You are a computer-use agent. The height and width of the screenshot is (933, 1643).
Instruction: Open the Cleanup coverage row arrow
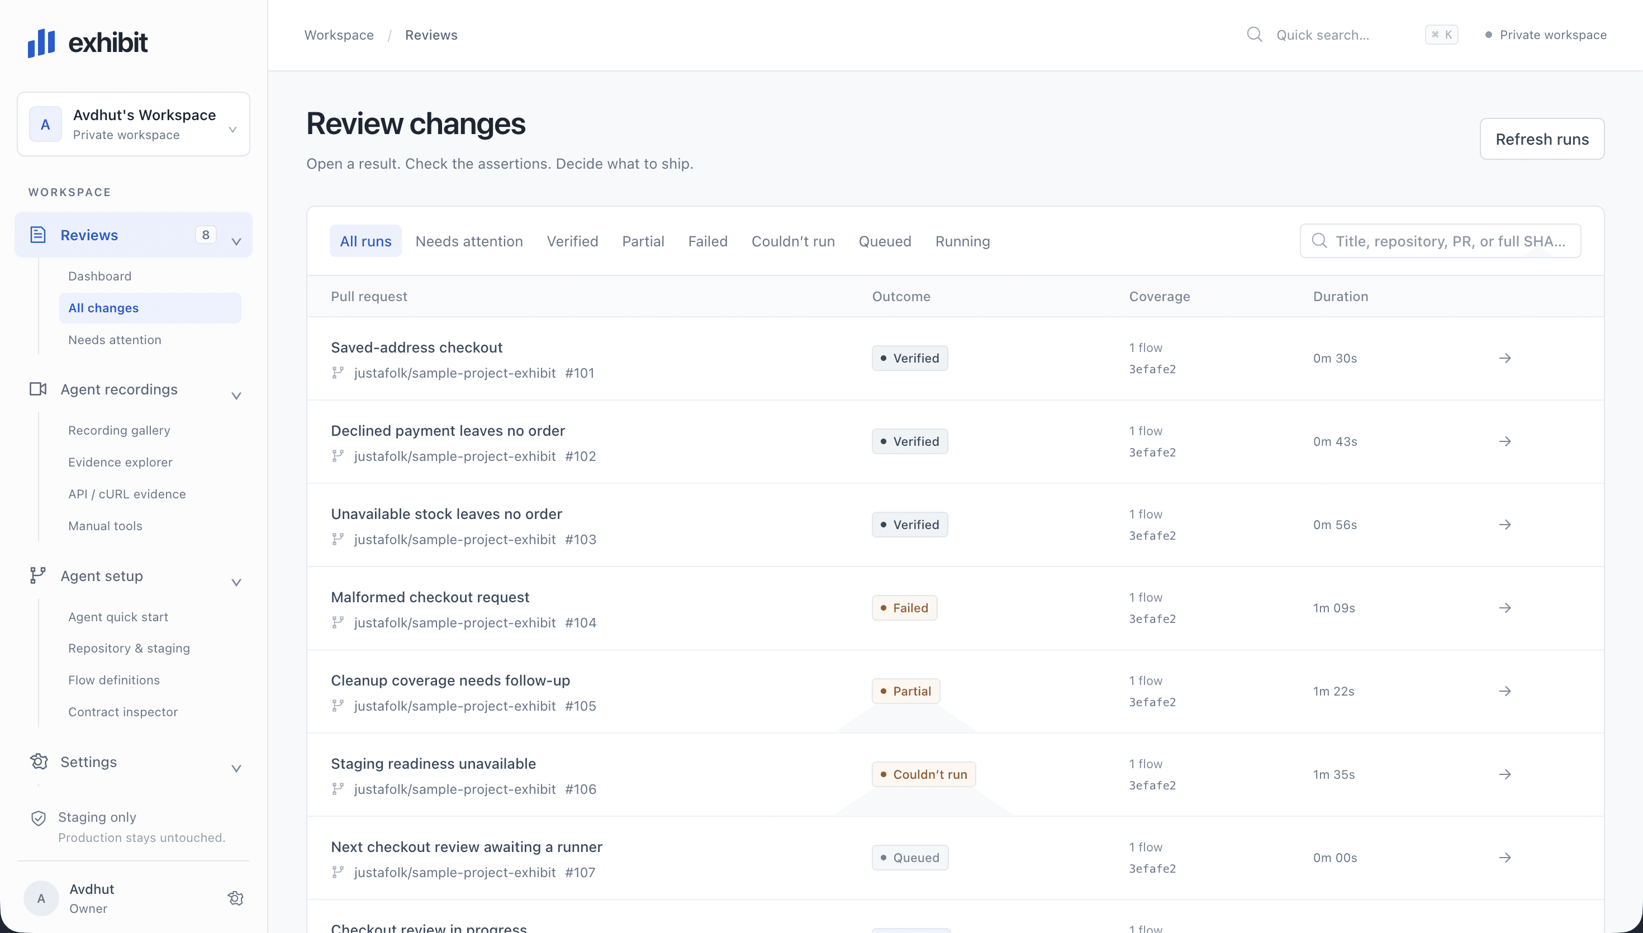(x=1504, y=692)
